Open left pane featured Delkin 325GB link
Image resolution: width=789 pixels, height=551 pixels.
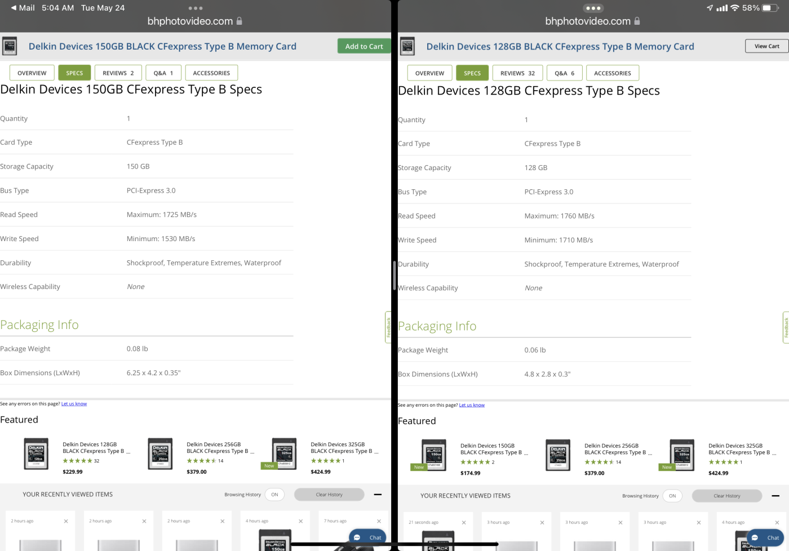(x=344, y=448)
